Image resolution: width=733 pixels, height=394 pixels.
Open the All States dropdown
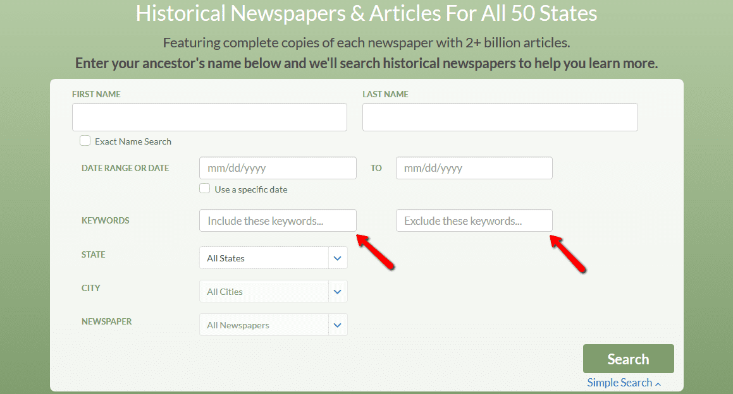(x=273, y=258)
